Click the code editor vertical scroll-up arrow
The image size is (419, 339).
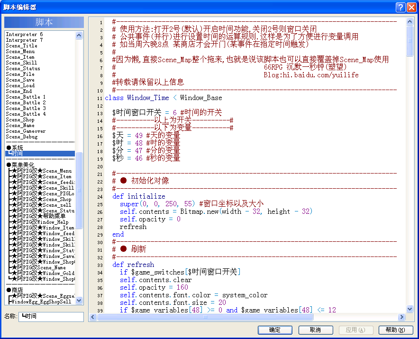pyautogui.click(x=410, y=22)
